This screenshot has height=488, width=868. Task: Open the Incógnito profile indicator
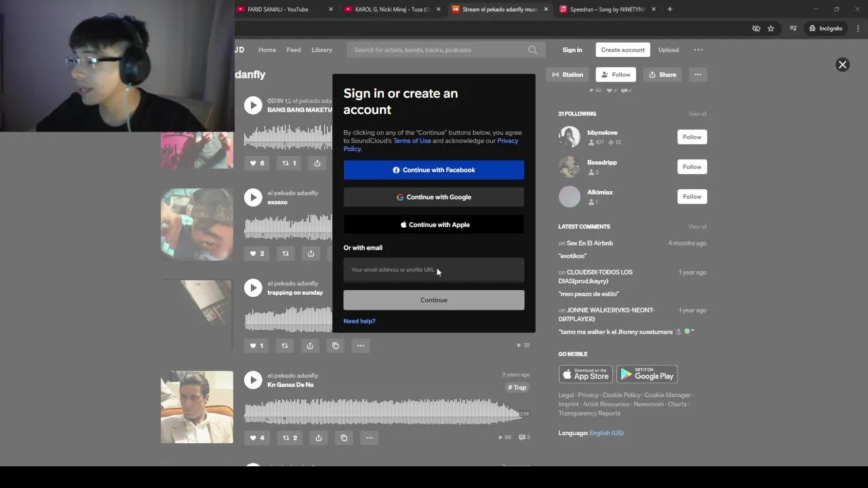825,28
